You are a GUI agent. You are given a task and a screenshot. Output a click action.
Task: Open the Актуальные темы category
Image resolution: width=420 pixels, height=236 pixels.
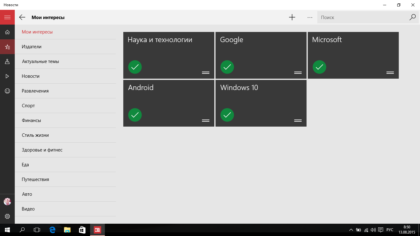65,61
